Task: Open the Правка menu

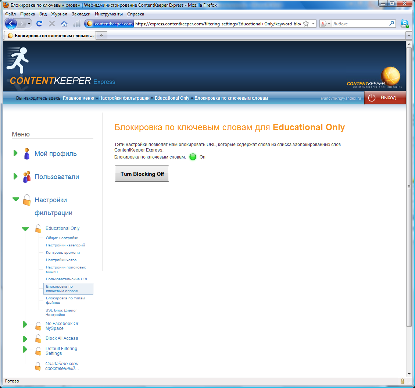Action: [28, 14]
